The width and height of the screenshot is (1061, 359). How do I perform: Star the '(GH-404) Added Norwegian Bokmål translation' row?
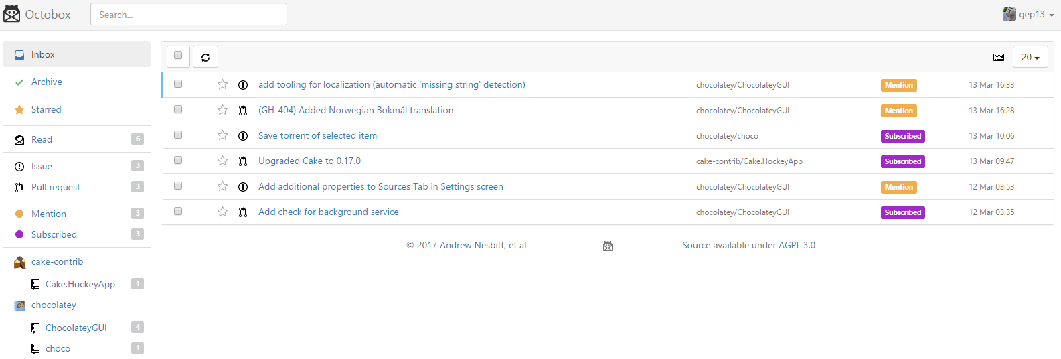tap(222, 110)
